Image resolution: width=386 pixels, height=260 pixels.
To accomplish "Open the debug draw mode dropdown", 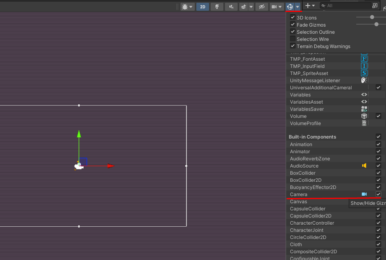I will [x=187, y=7].
